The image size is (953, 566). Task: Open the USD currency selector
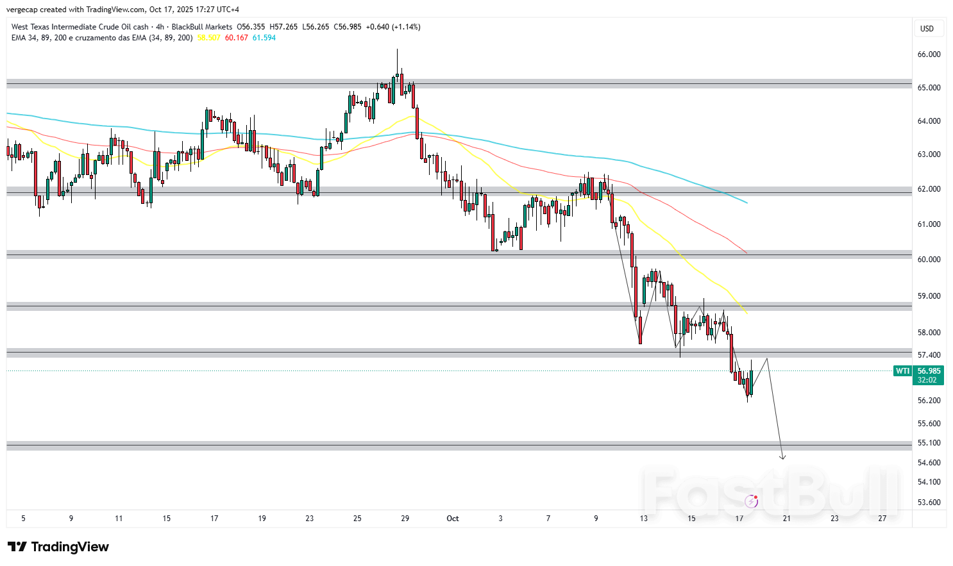click(927, 28)
